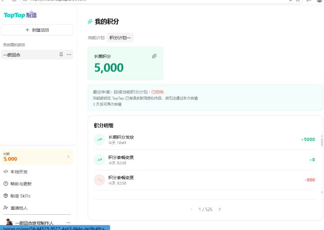Click 邀请他人 person icon
The height and width of the screenshot is (230, 324).
(x=6, y=207)
